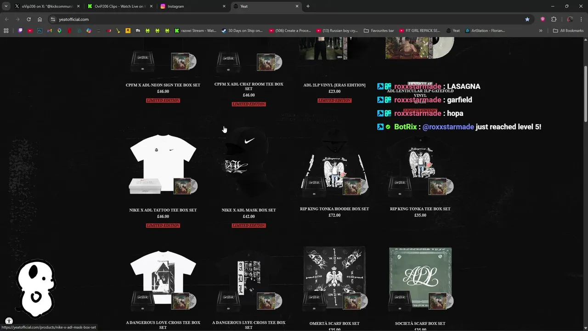Screen dimensions: 588x331
Task: Open the All Bookmarks folder
Action: click(568, 31)
